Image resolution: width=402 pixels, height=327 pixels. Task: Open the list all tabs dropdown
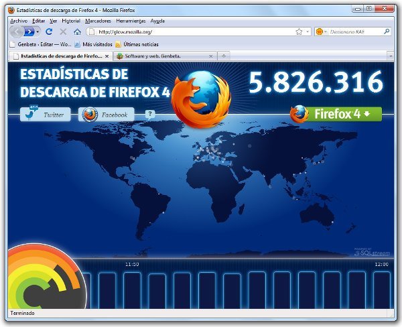pos(391,56)
